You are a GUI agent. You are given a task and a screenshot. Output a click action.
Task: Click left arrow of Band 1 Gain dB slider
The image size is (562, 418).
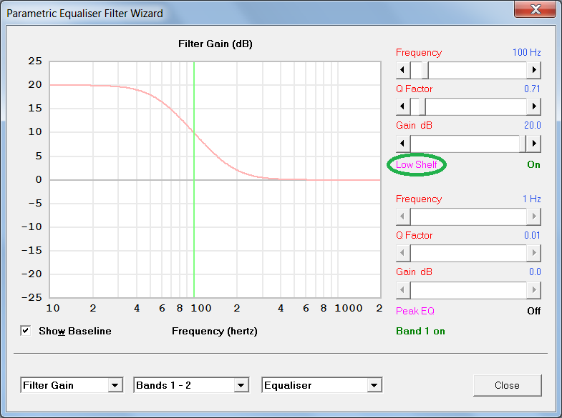click(403, 144)
